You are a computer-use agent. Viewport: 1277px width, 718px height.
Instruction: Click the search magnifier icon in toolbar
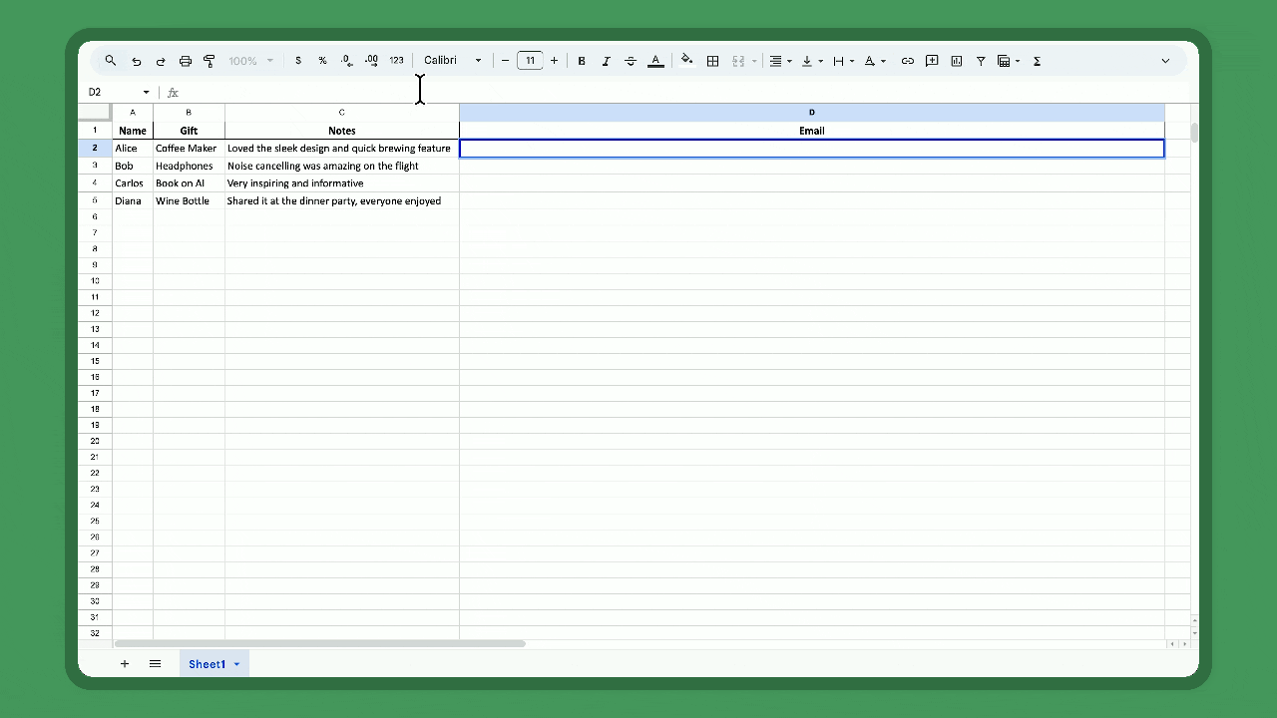pyautogui.click(x=111, y=61)
